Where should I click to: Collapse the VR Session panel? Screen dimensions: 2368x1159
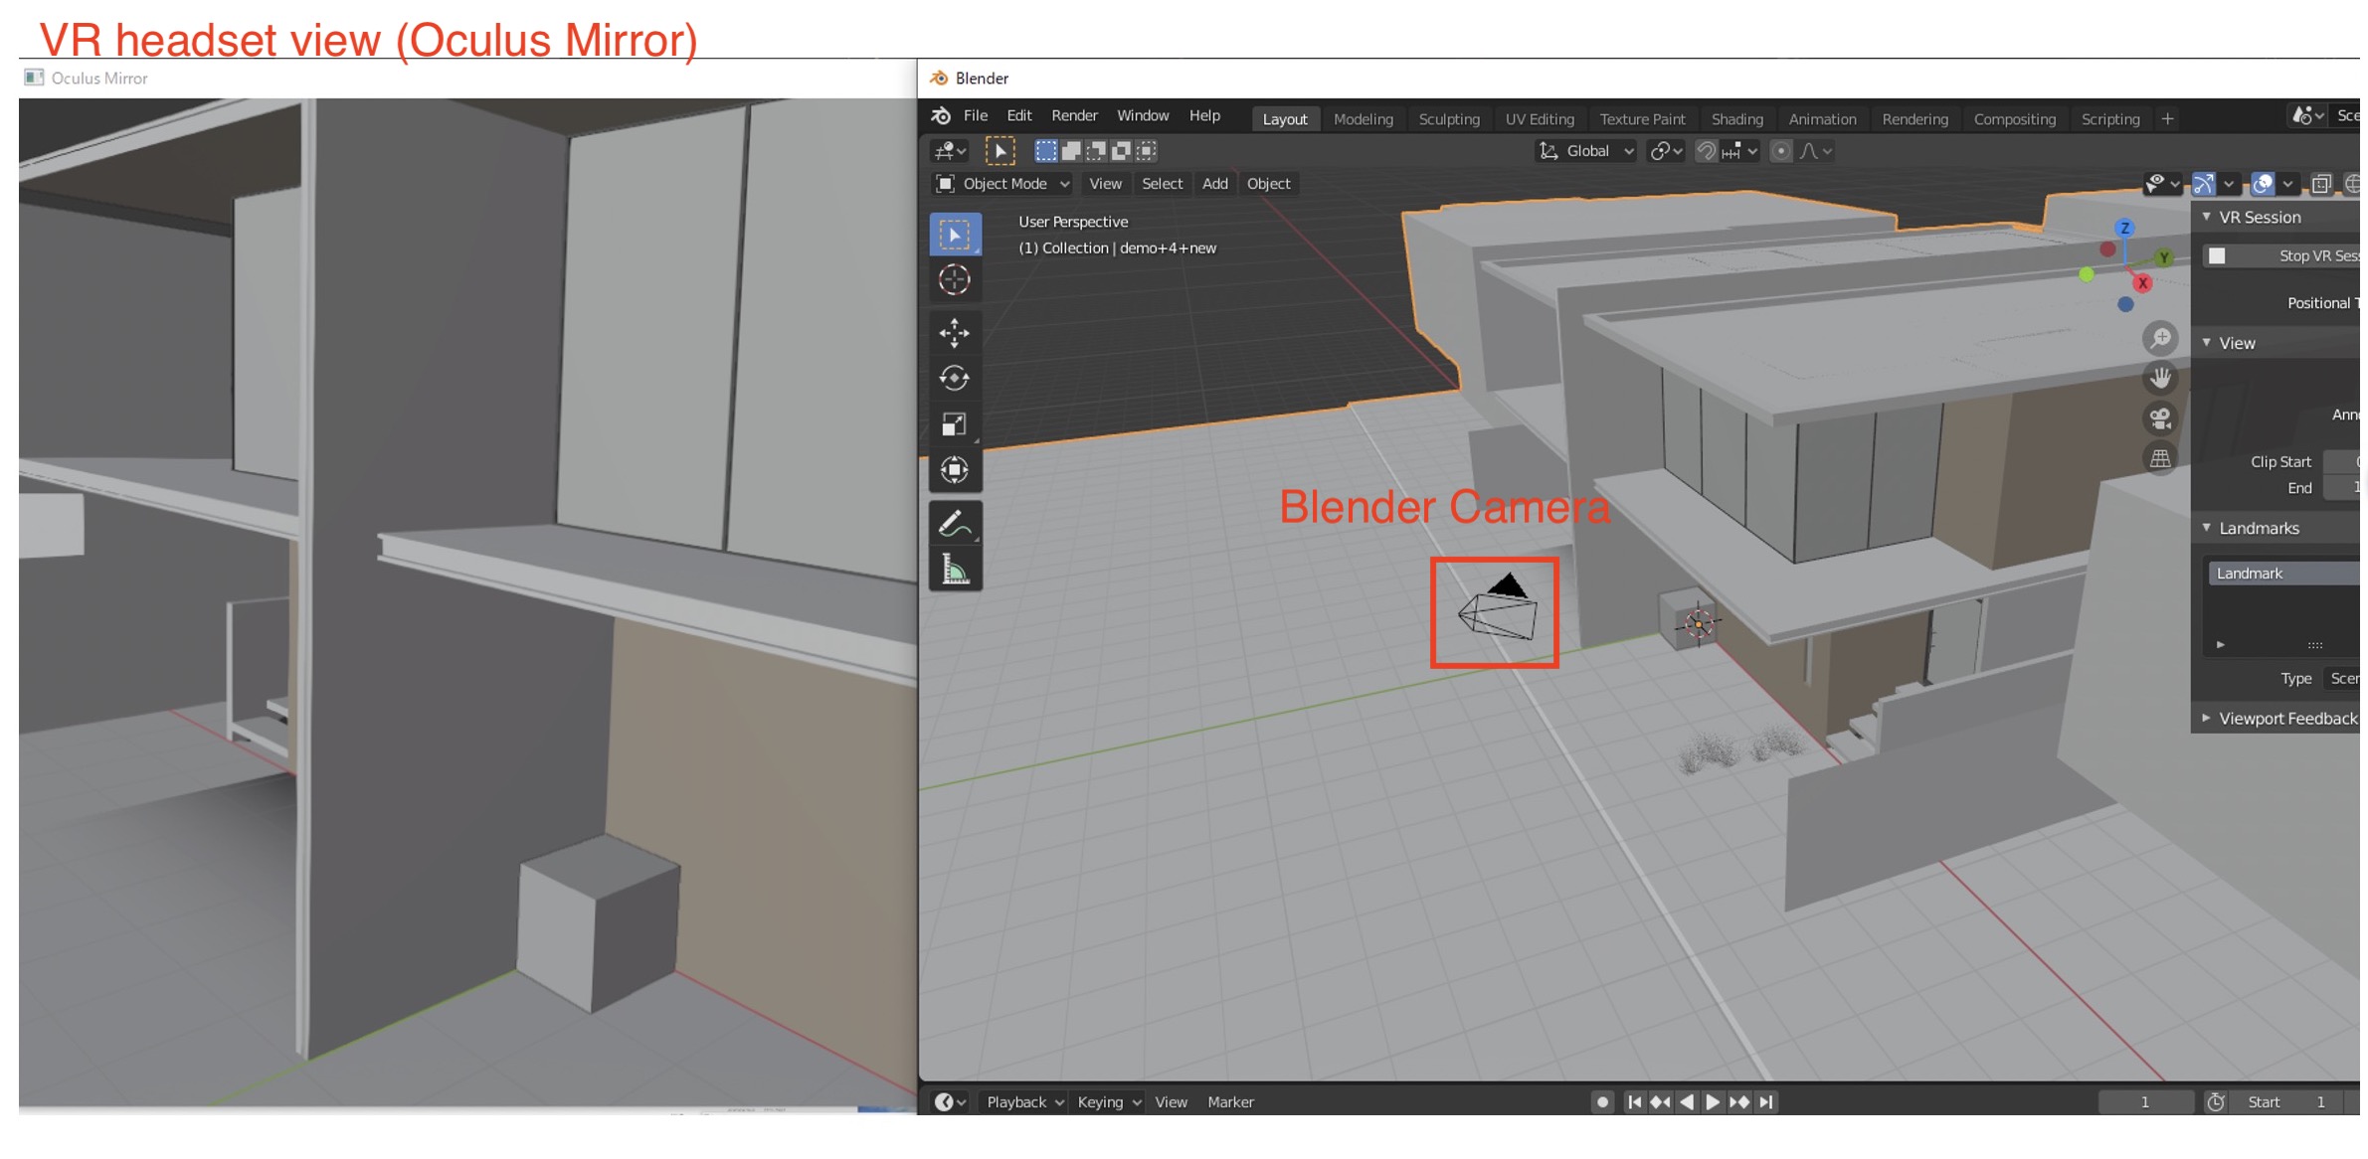point(2206,217)
